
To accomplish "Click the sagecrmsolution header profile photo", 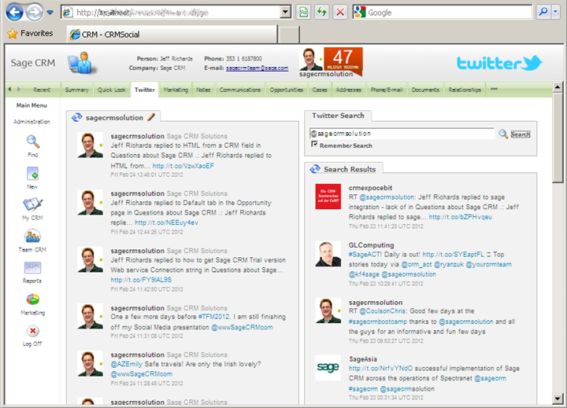I will tap(310, 59).
